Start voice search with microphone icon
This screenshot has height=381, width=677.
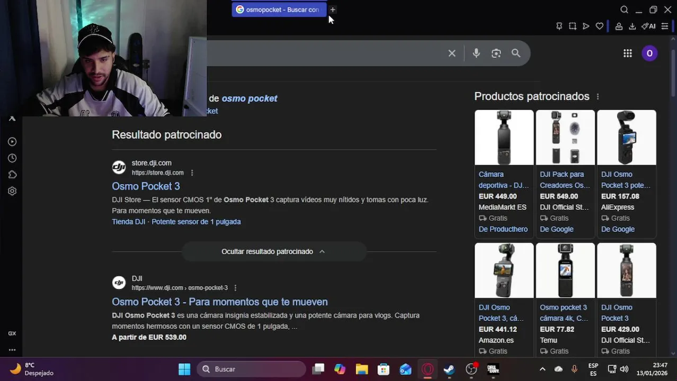(476, 53)
